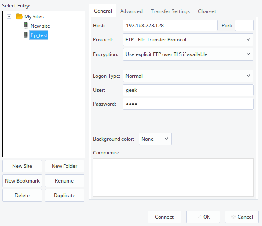Click the My Sites folder icon
This screenshot has height=226, width=262.
[x=20, y=16]
